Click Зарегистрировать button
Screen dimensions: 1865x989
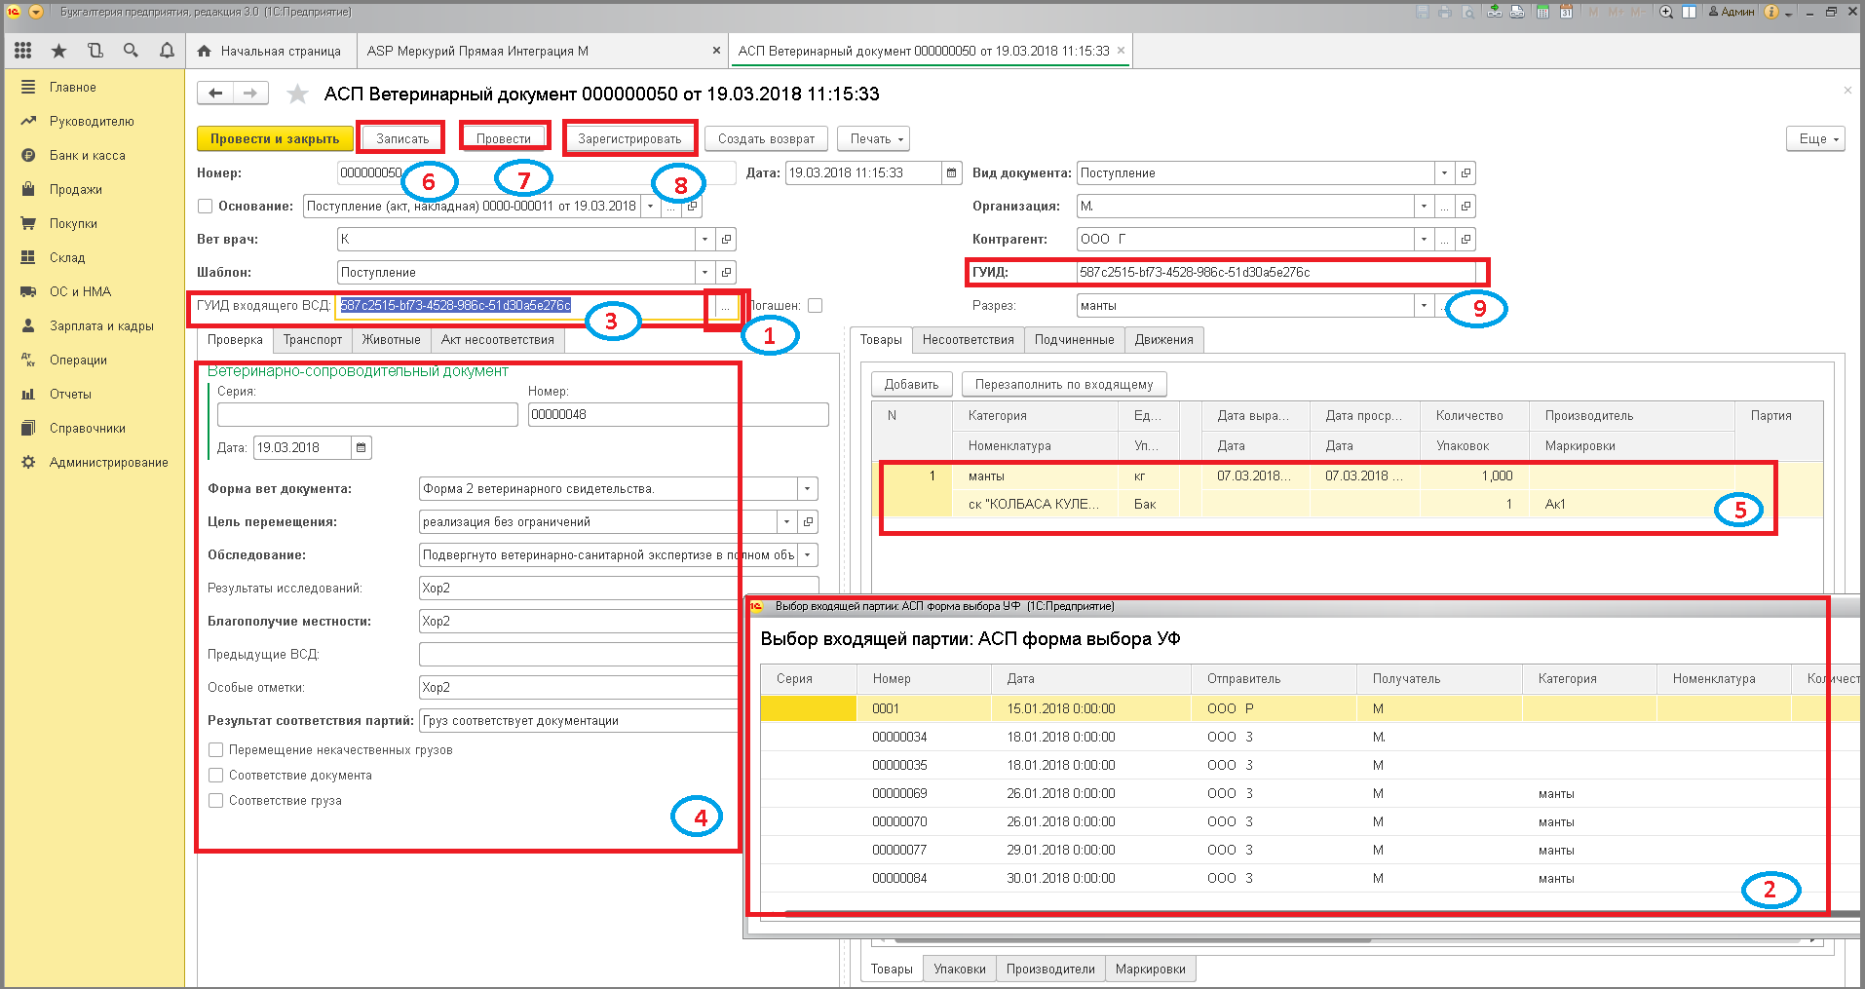[629, 138]
